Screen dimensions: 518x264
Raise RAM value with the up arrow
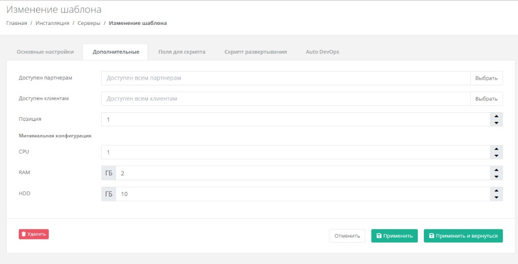tap(496, 170)
